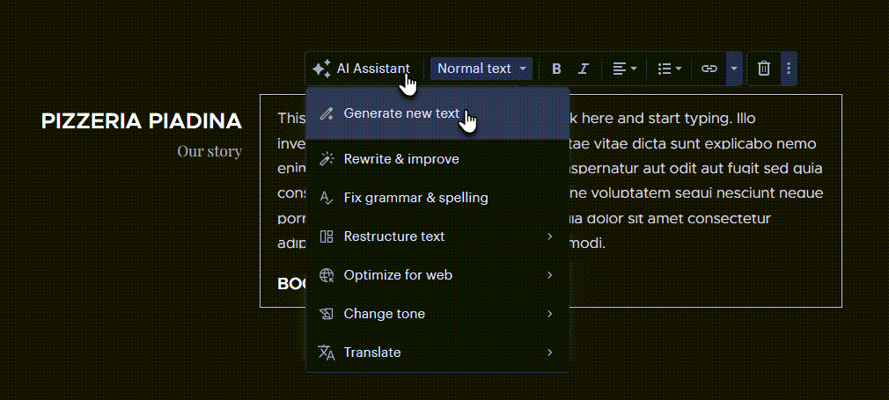This screenshot has width=889, height=400.
Task: Toggle italic formatting
Action: (x=583, y=69)
